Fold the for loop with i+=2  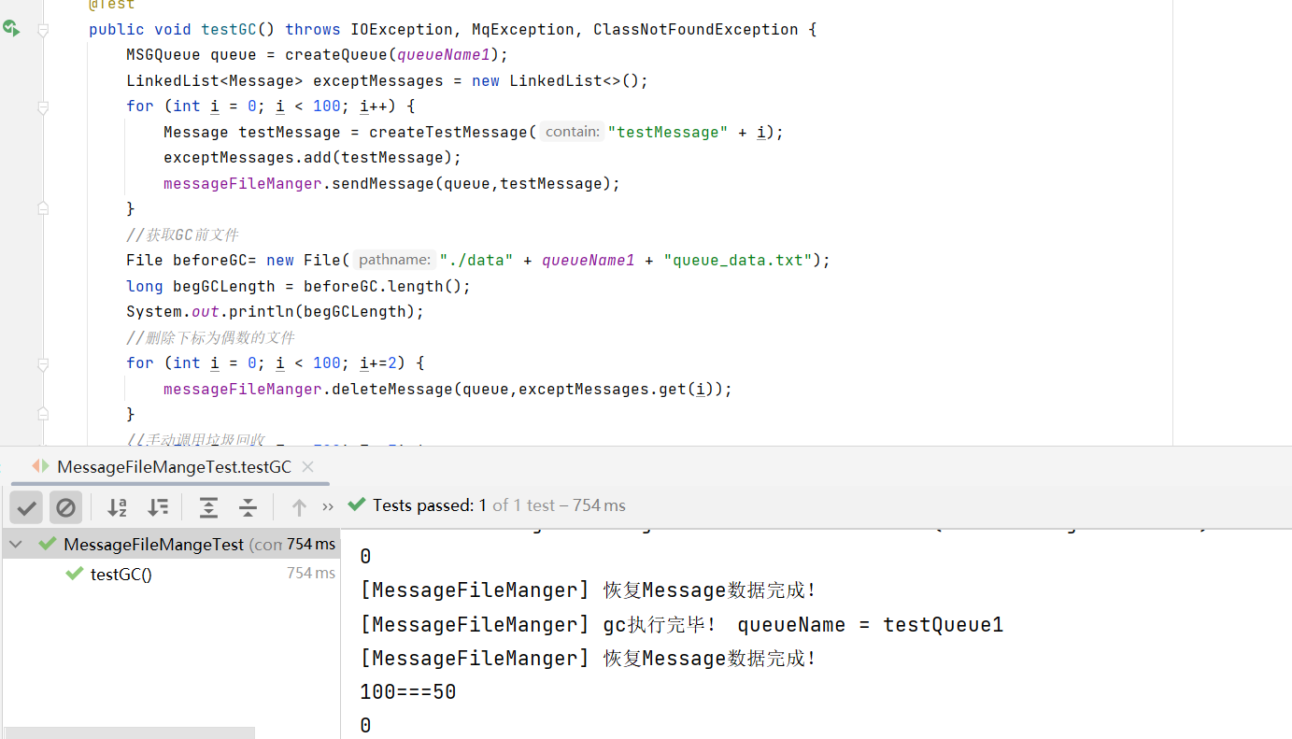[43, 362]
